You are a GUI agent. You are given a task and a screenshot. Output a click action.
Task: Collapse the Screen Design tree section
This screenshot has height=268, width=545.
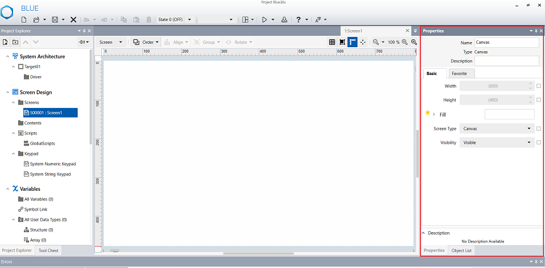coord(7,92)
